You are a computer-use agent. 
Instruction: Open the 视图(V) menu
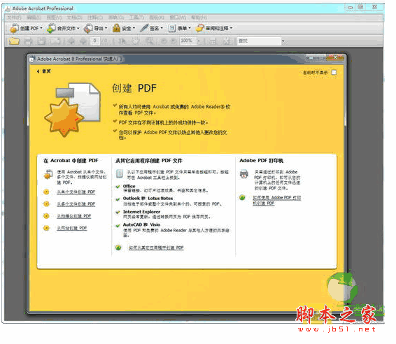[x=54, y=17]
